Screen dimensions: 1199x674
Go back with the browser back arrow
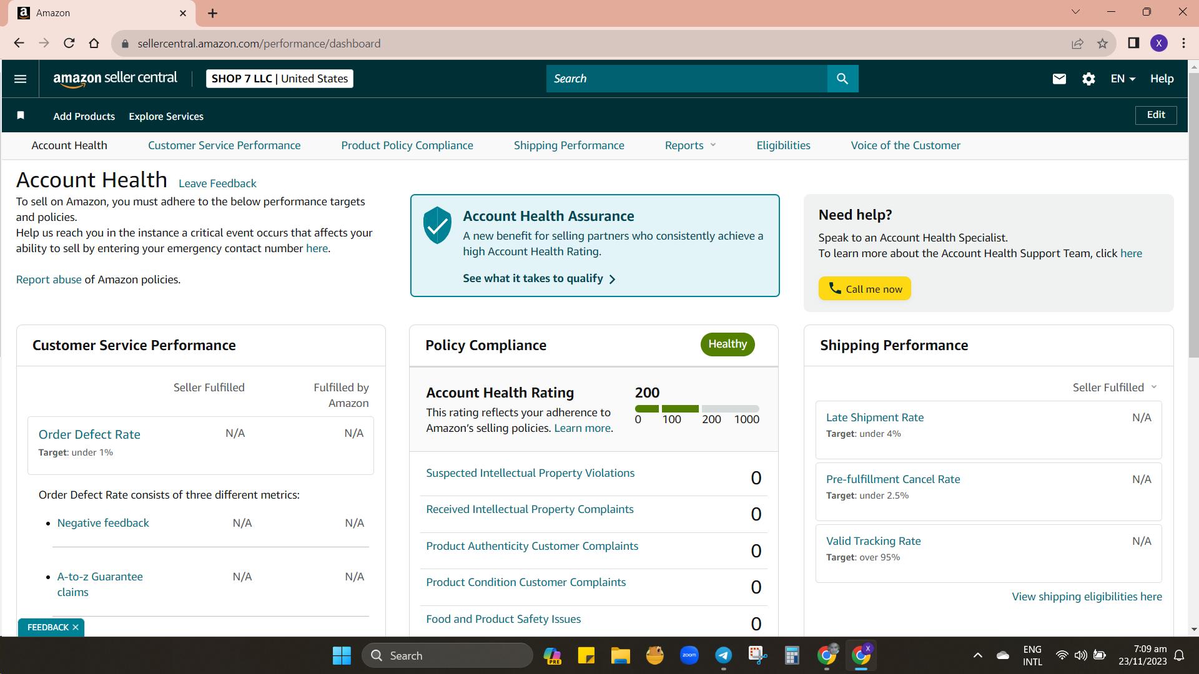[19, 43]
